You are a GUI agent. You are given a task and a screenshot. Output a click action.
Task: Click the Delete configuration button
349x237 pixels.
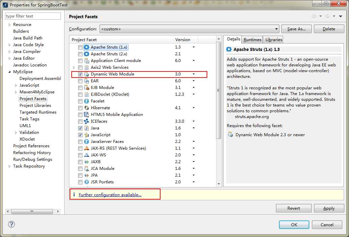point(329,29)
